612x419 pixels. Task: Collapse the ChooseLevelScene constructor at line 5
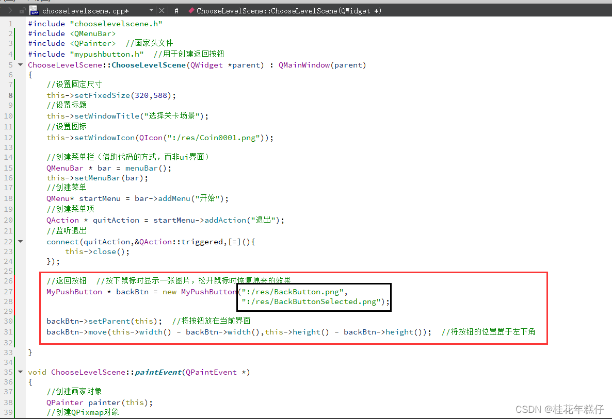coord(20,65)
